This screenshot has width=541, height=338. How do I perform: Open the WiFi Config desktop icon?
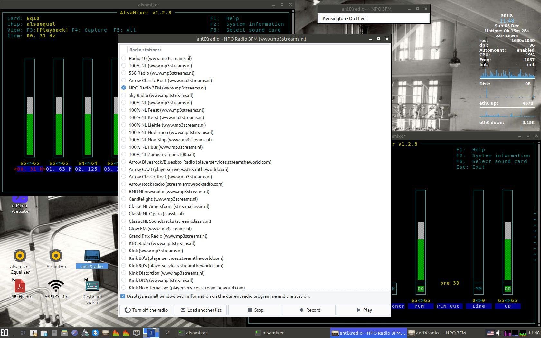pos(56,289)
